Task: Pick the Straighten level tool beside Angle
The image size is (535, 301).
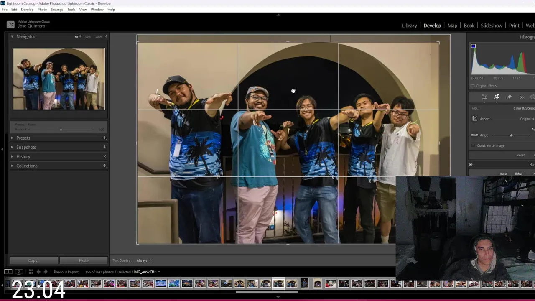Action: coord(474,135)
